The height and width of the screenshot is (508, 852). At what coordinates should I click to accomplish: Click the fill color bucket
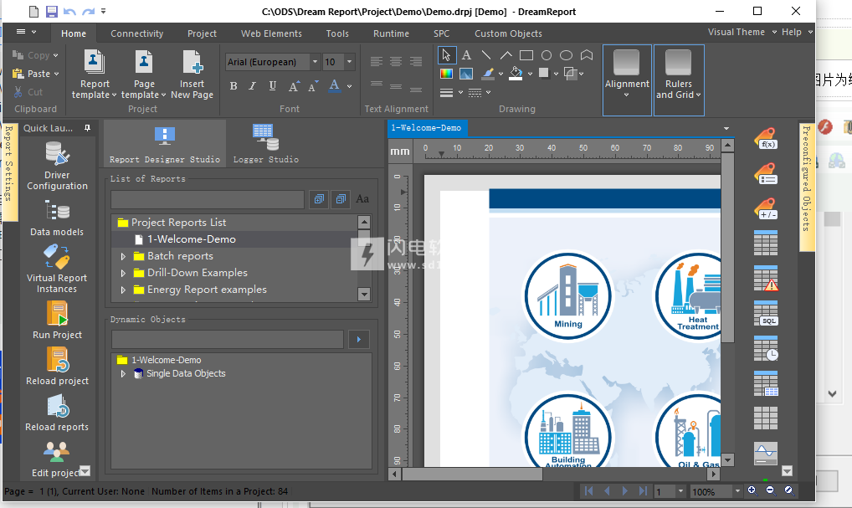(516, 74)
